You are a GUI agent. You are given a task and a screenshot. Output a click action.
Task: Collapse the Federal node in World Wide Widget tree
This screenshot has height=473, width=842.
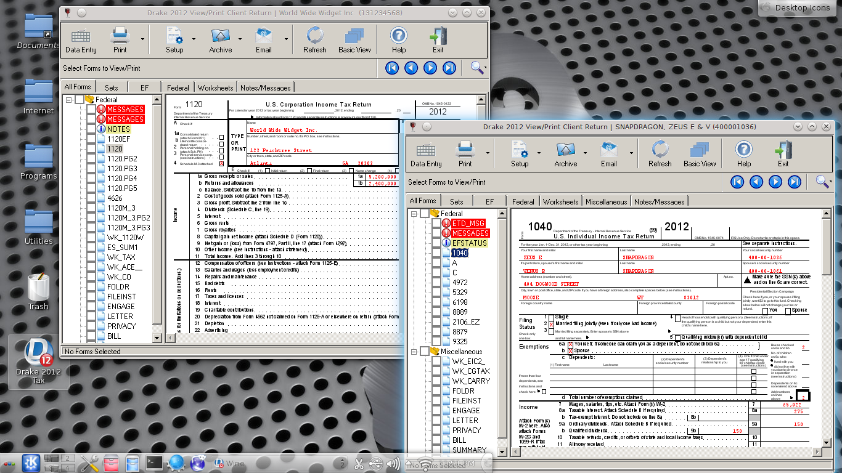coord(69,100)
